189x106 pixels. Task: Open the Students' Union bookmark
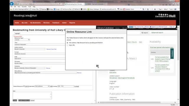(x=129, y=9)
